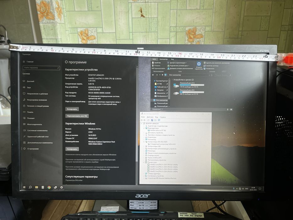Click Explorer search field

[x=223, y=75]
